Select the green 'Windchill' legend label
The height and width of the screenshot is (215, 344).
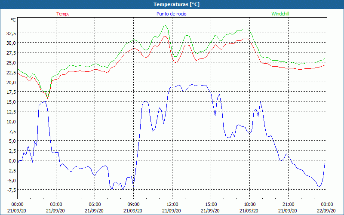coord(280,14)
